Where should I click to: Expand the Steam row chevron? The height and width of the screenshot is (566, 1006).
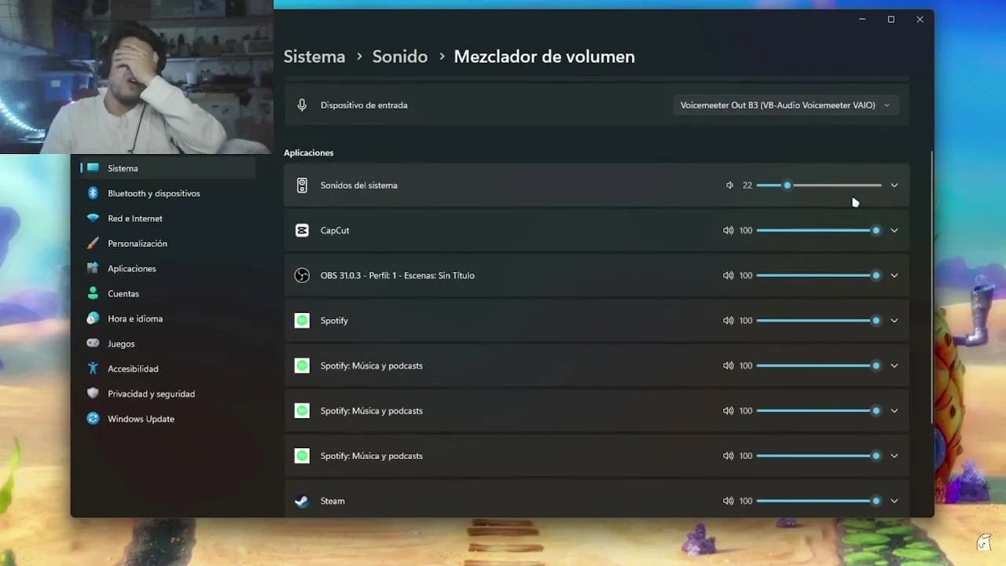894,501
